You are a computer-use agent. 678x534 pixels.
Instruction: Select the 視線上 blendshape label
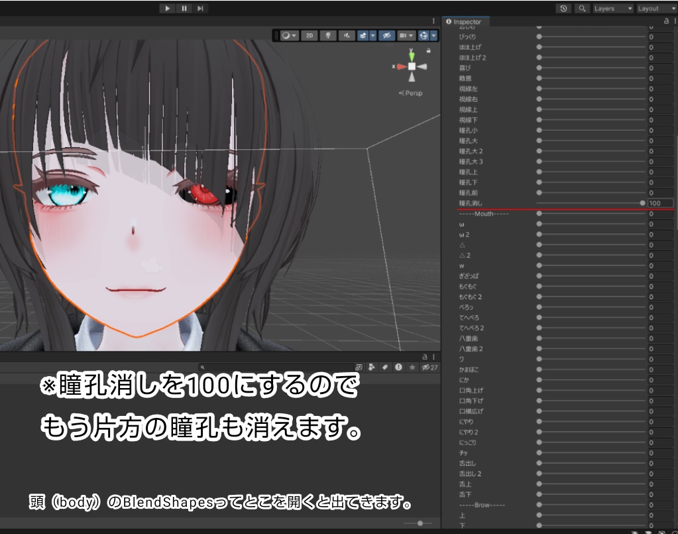click(x=469, y=109)
